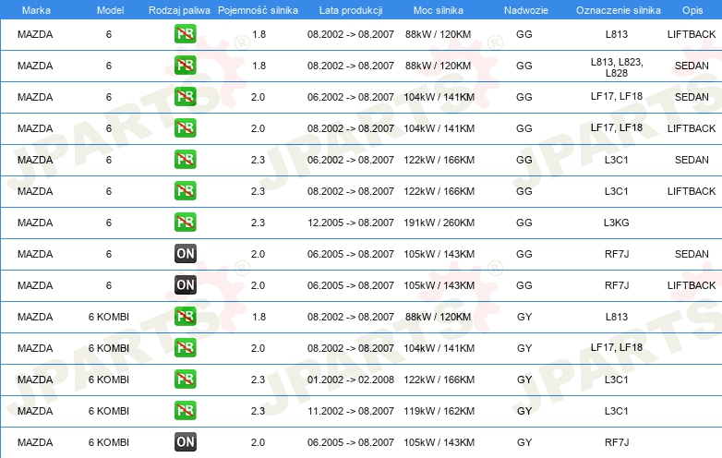Click petrol icon in 2.0 LF17 LIFTBACK row
Image resolution: width=722 pixels, height=458 pixels.
pos(186,128)
